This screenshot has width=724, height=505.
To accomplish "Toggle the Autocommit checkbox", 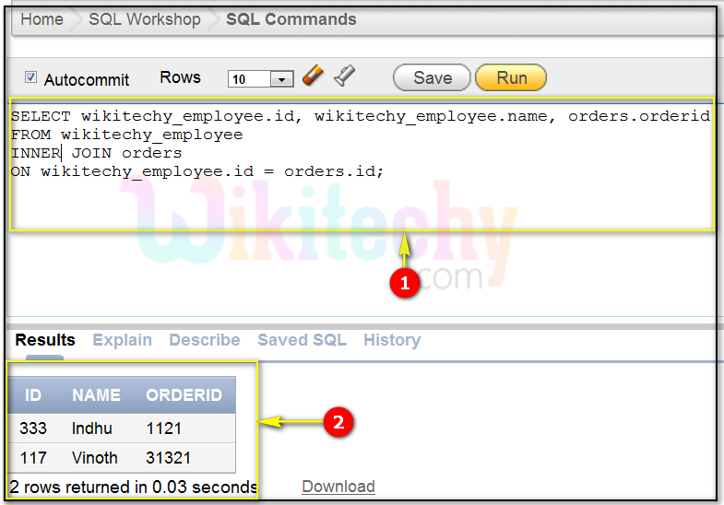I will coord(30,78).
